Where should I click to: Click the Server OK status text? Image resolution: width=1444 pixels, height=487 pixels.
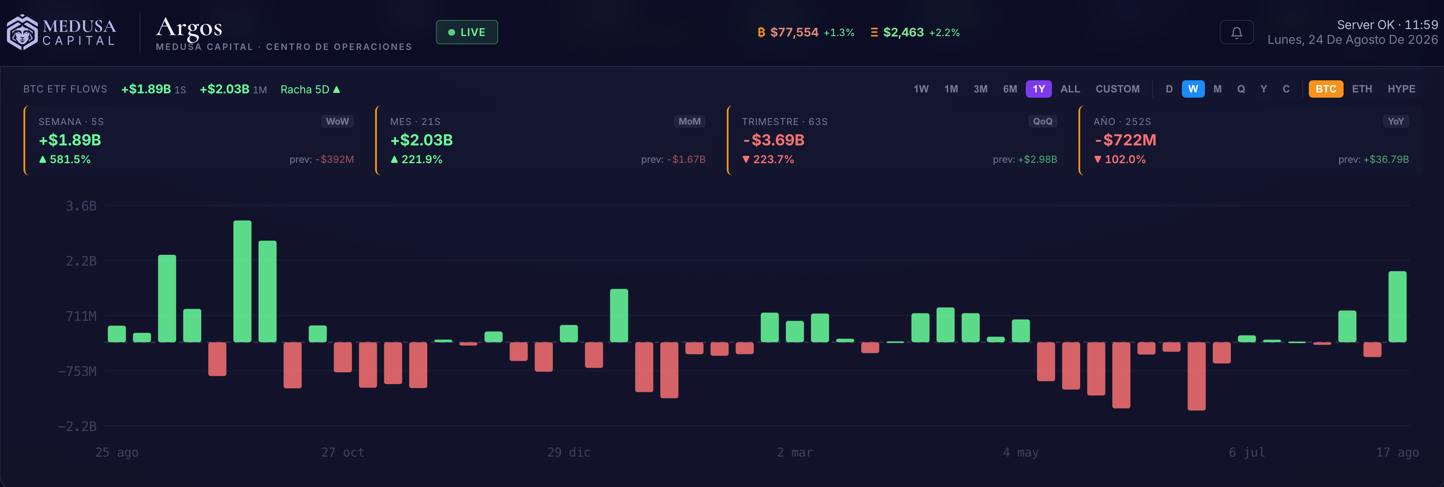[1387, 25]
